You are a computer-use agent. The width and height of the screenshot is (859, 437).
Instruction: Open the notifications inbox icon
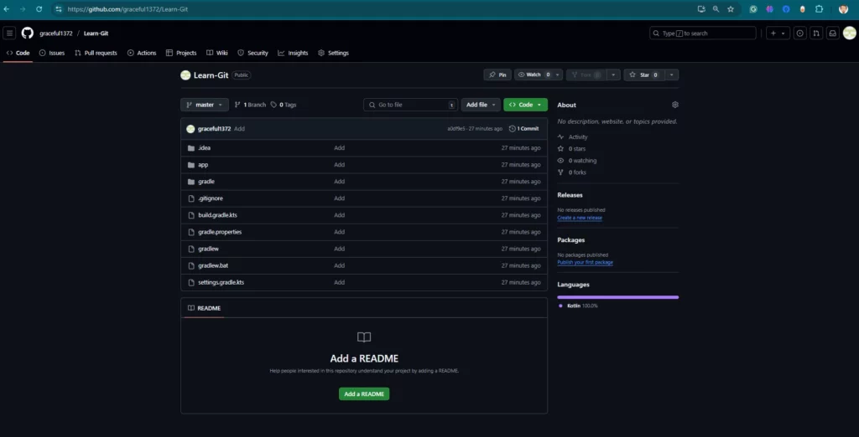point(832,33)
